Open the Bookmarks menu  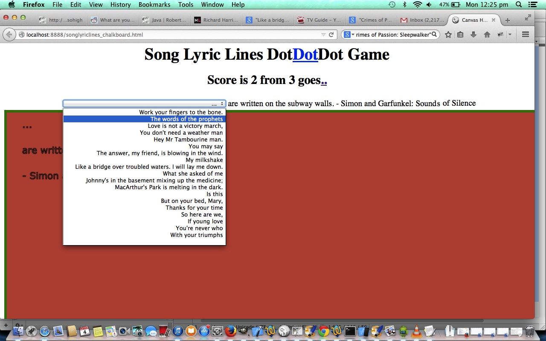tap(154, 5)
